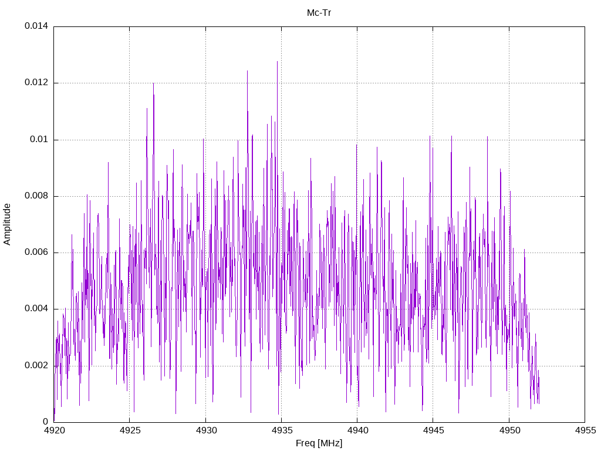
Task: Click the 4925 x-axis tick label
Action: pyautogui.click(x=130, y=430)
